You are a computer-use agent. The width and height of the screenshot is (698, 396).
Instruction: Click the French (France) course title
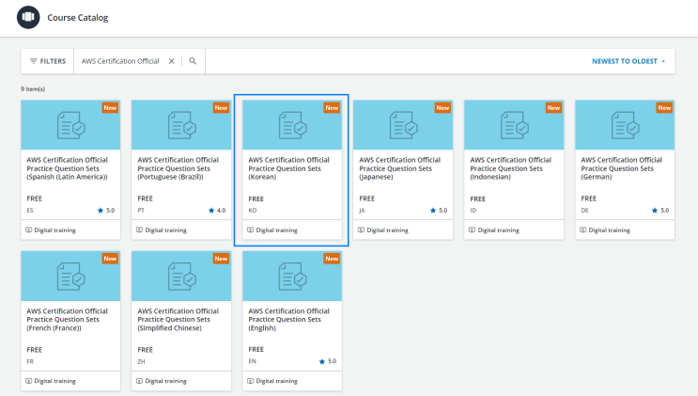point(68,319)
